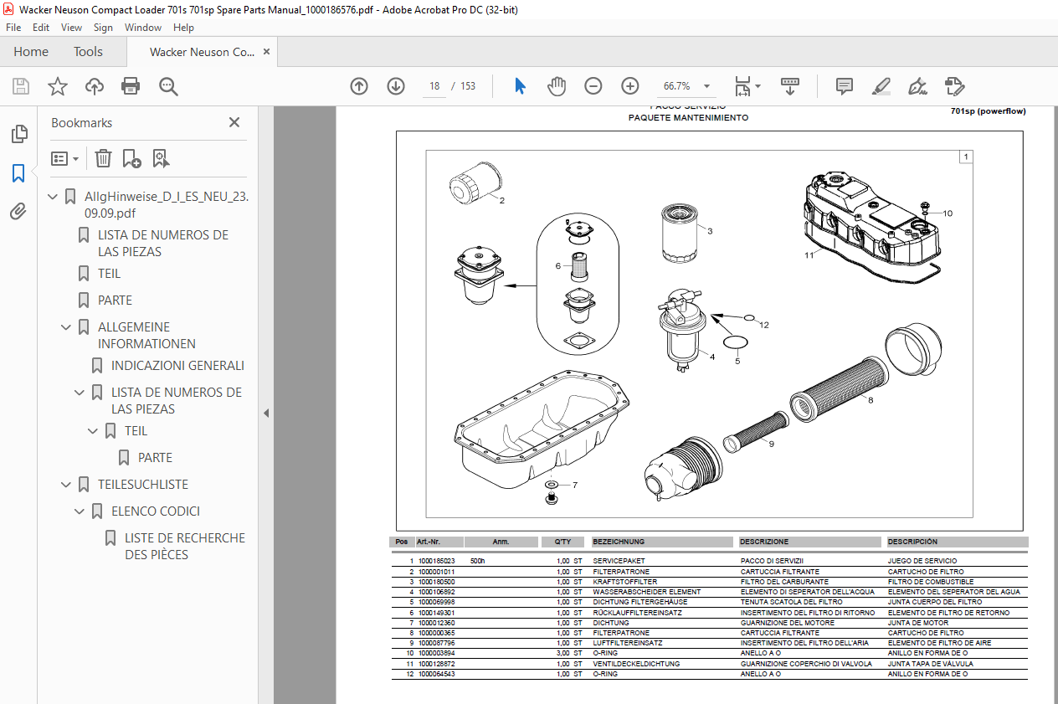Viewport: 1058px width, 704px height.
Task: Select the highlight text pen tool
Action: click(x=881, y=86)
